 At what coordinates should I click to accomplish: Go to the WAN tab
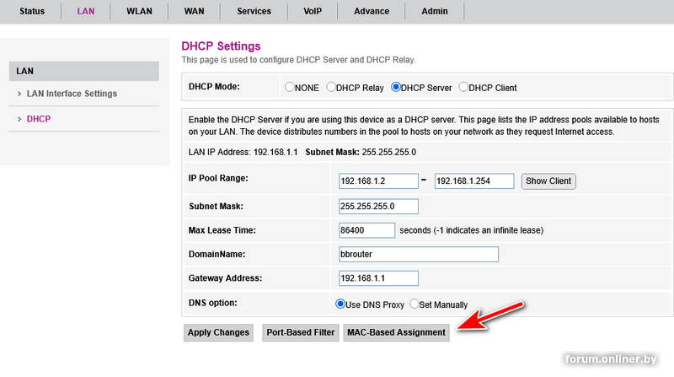(x=192, y=12)
